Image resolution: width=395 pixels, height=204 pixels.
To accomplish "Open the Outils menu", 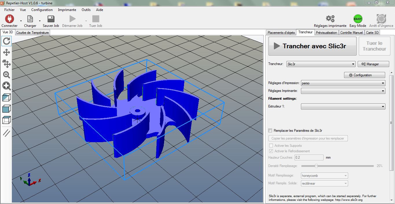I will point(86,10).
